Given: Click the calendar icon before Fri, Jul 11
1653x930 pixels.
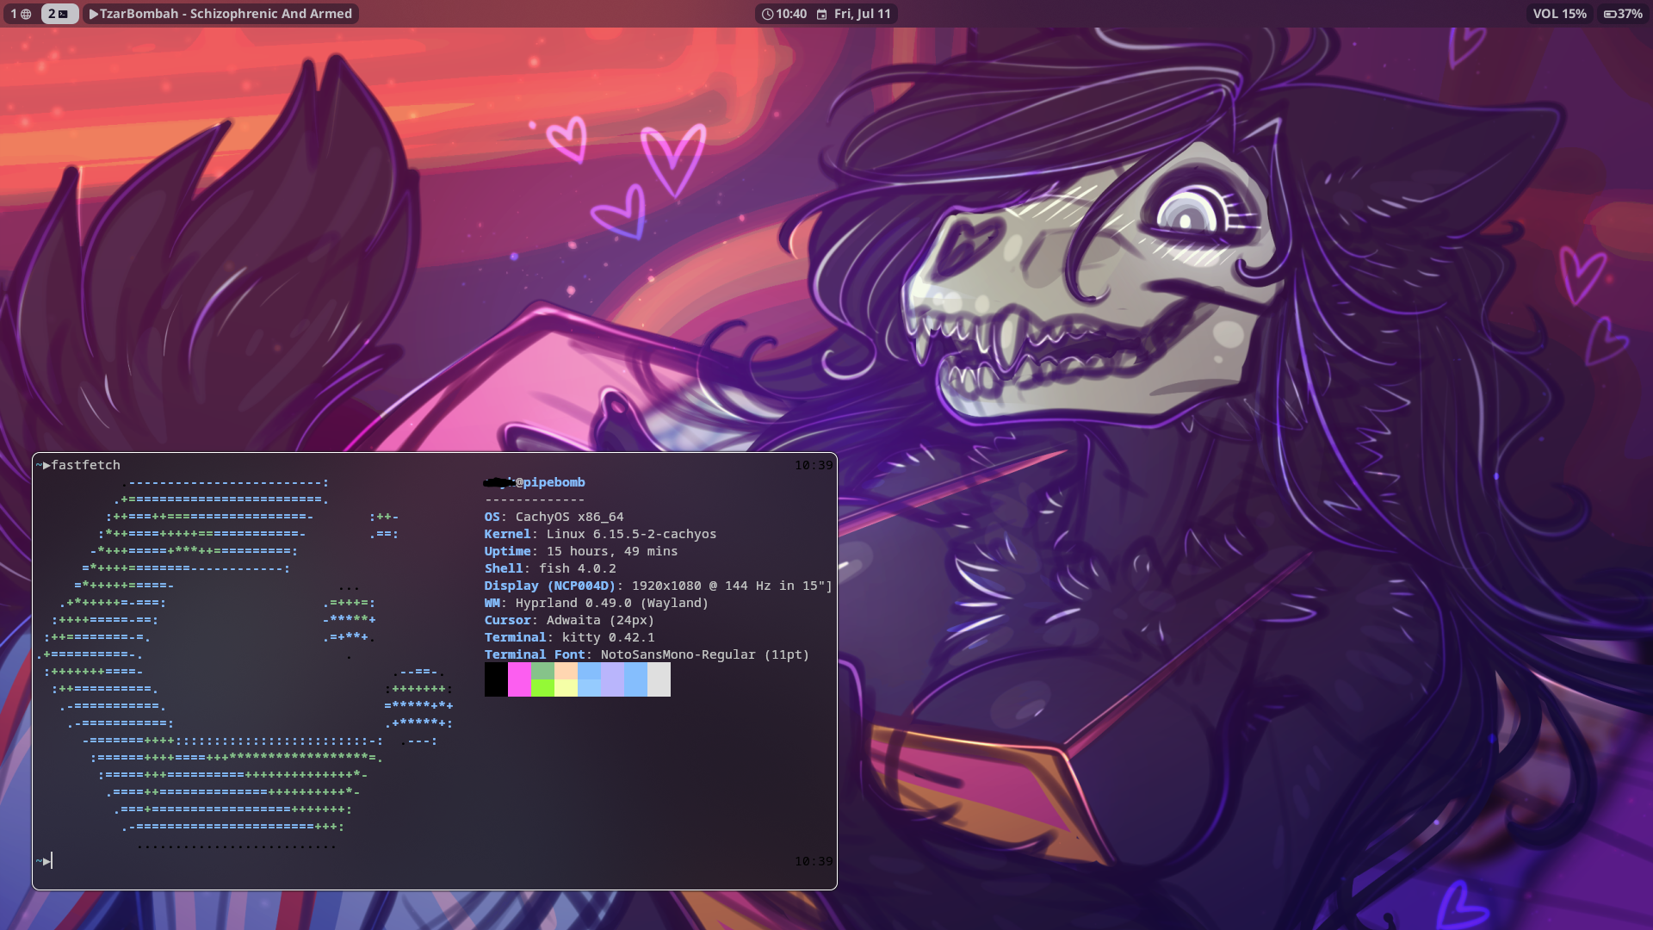Looking at the screenshot, I should tap(822, 14).
